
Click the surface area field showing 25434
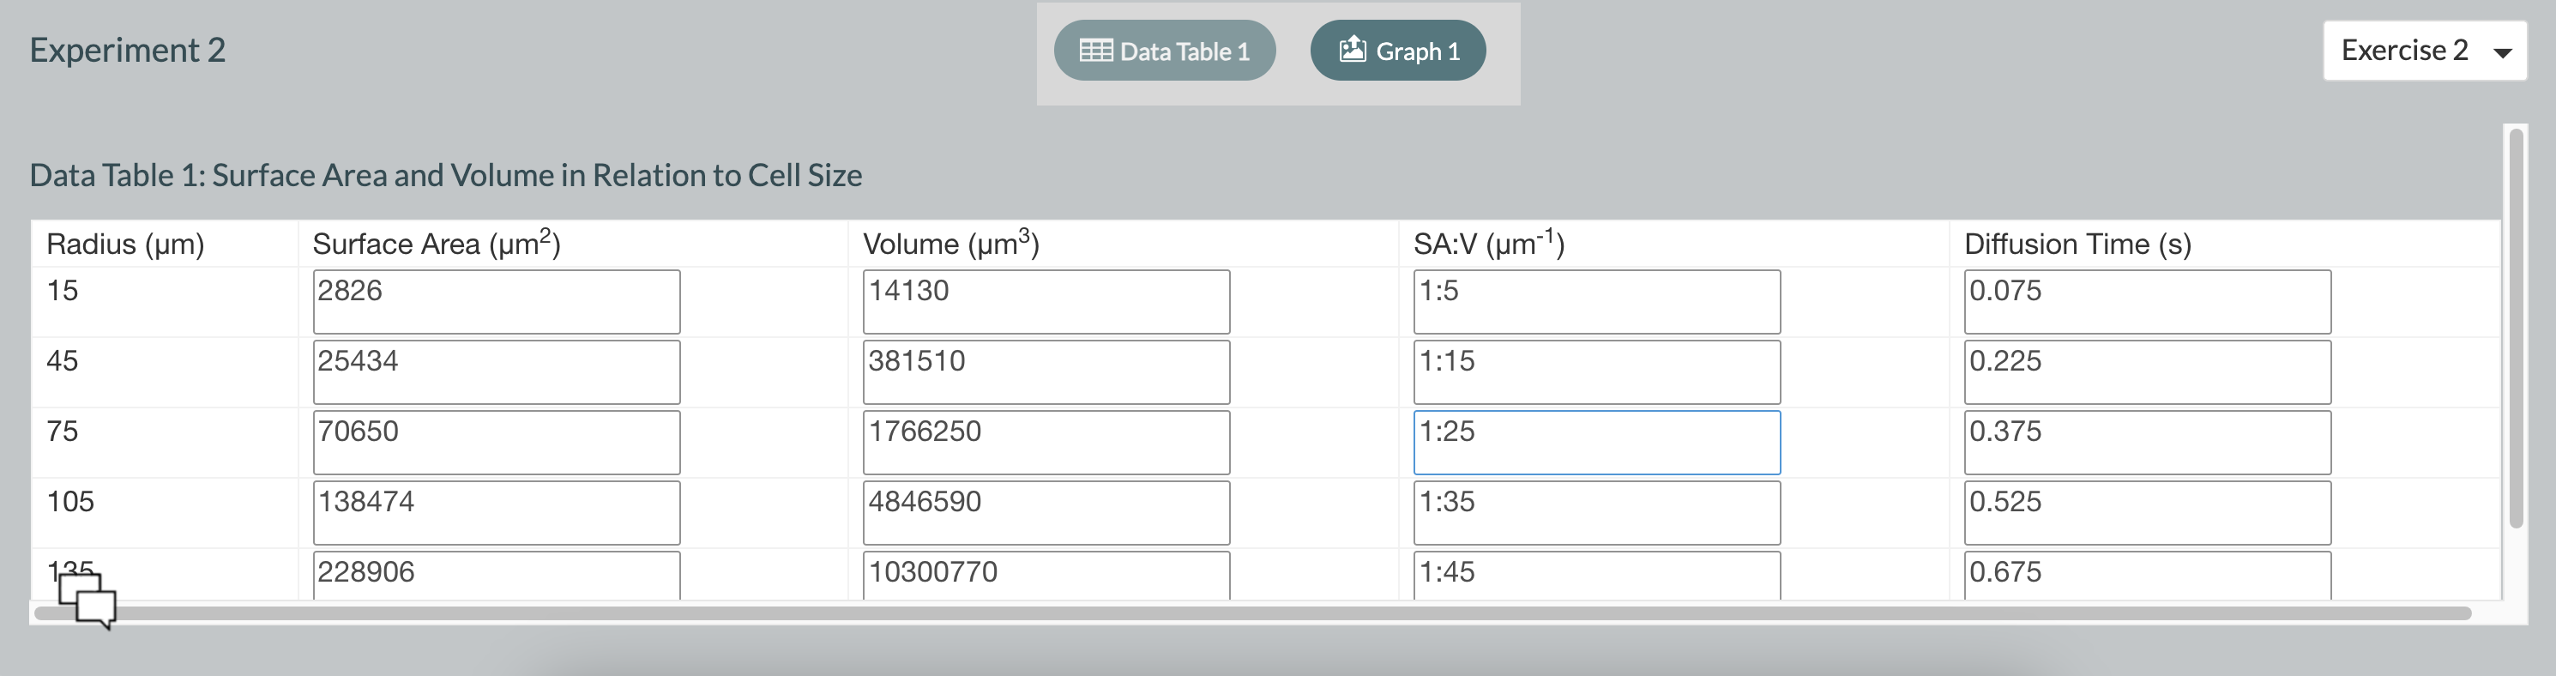(496, 372)
